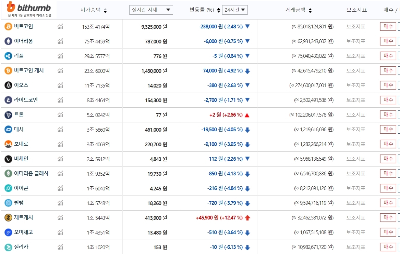Image resolution: width=400 pixels, height=254 pixels.
Task: Open the chart icon for 제트캐시
Action: (x=60, y=218)
